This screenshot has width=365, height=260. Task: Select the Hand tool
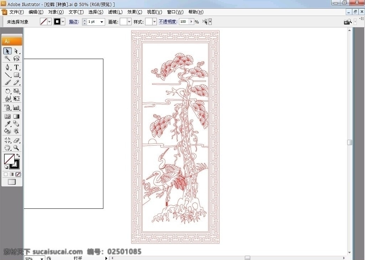tap(7, 148)
